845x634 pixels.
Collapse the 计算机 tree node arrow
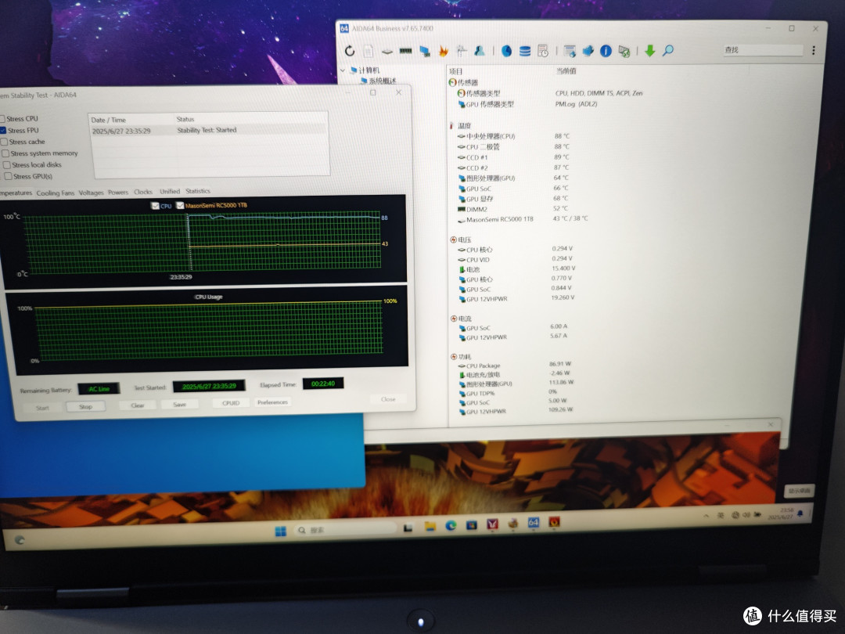[343, 70]
